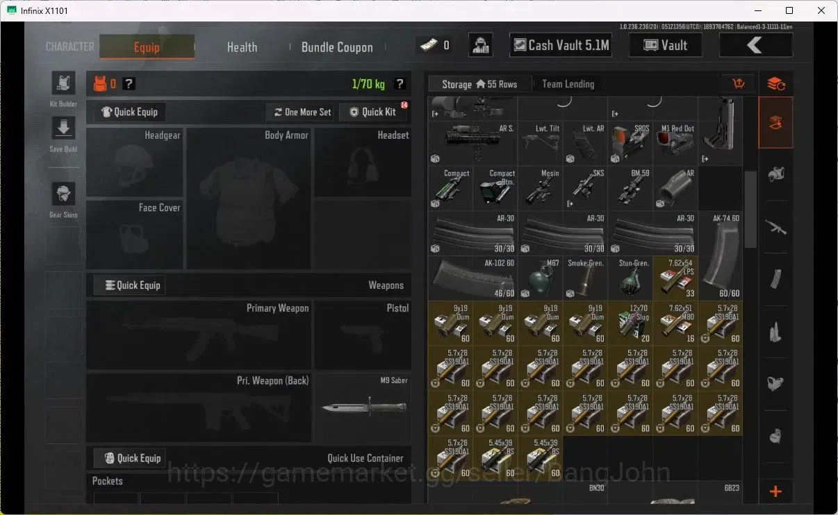Screen dimensions: 838x515
Task: Filter storage by weapons rifle category
Action: 776,227
